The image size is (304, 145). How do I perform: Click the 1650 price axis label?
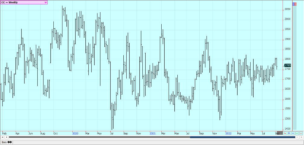(287, 89)
